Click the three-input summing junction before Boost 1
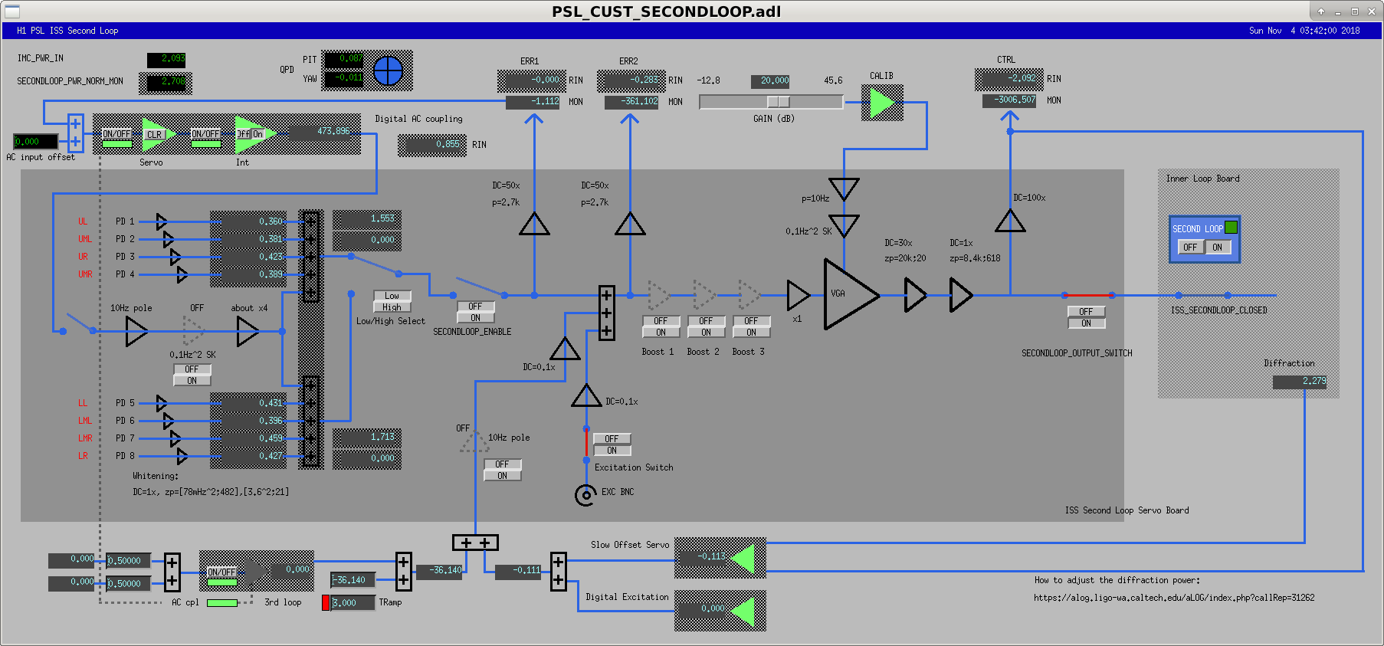 [606, 313]
